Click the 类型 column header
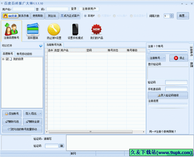This screenshot has height=157, width=194. point(57,50)
